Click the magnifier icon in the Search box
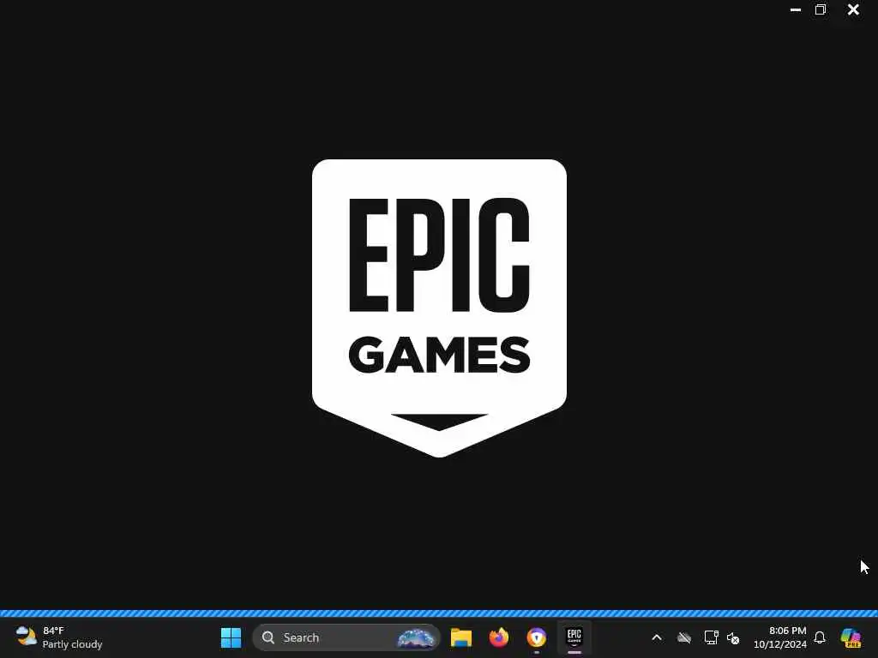This screenshot has height=658, width=878. click(x=268, y=637)
